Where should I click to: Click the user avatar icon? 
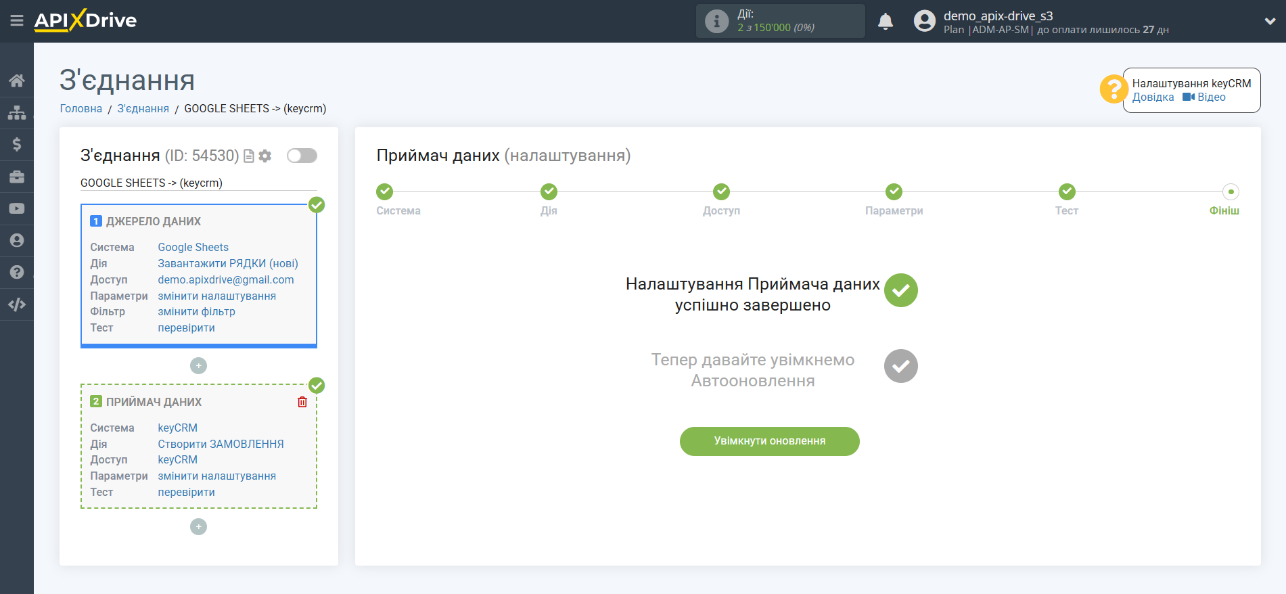pyautogui.click(x=924, y=21)
